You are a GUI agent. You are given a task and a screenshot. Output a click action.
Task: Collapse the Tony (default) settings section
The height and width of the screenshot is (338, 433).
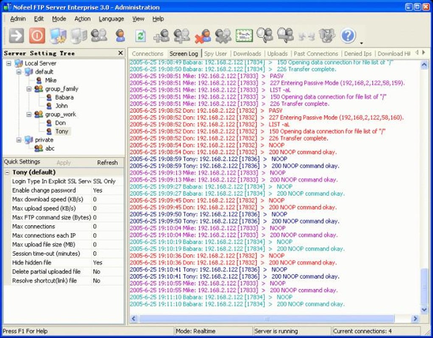(8, 172)
